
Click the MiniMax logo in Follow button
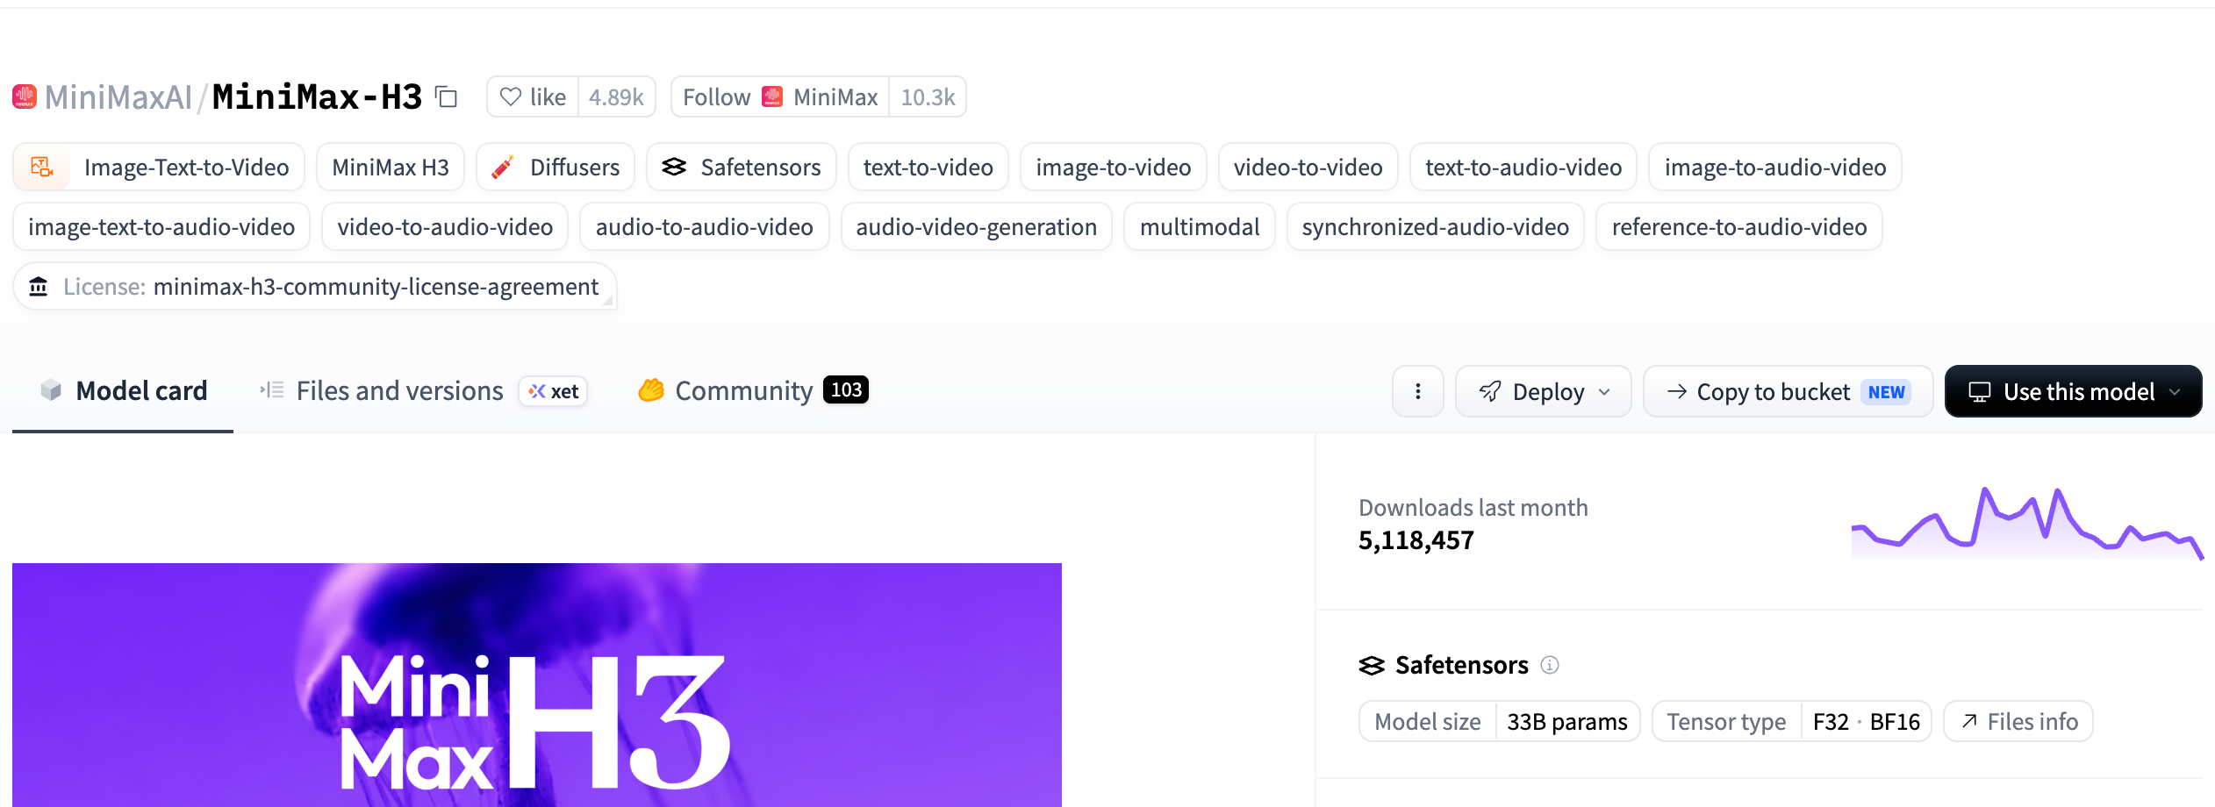pyautogui.click(x=772, y=96)
